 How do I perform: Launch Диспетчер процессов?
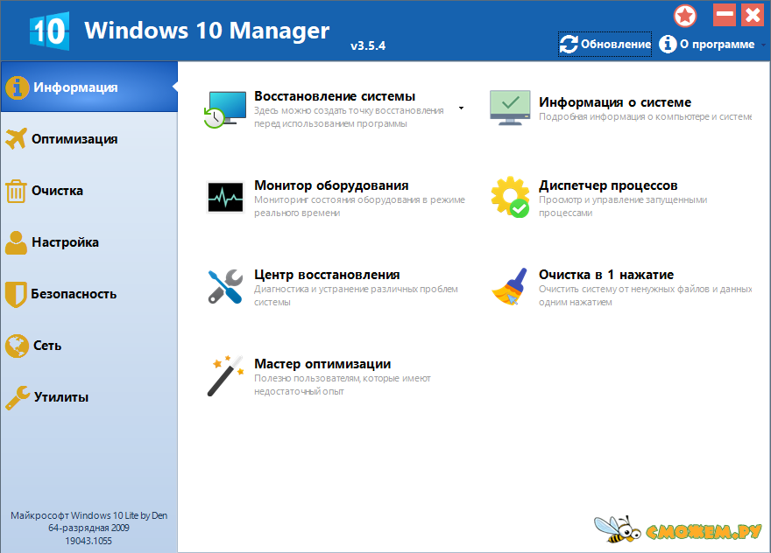pyautogui.click(x=608, y=185)
